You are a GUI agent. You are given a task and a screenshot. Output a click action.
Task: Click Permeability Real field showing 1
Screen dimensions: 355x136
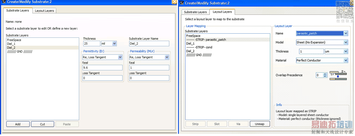(149, 68)
